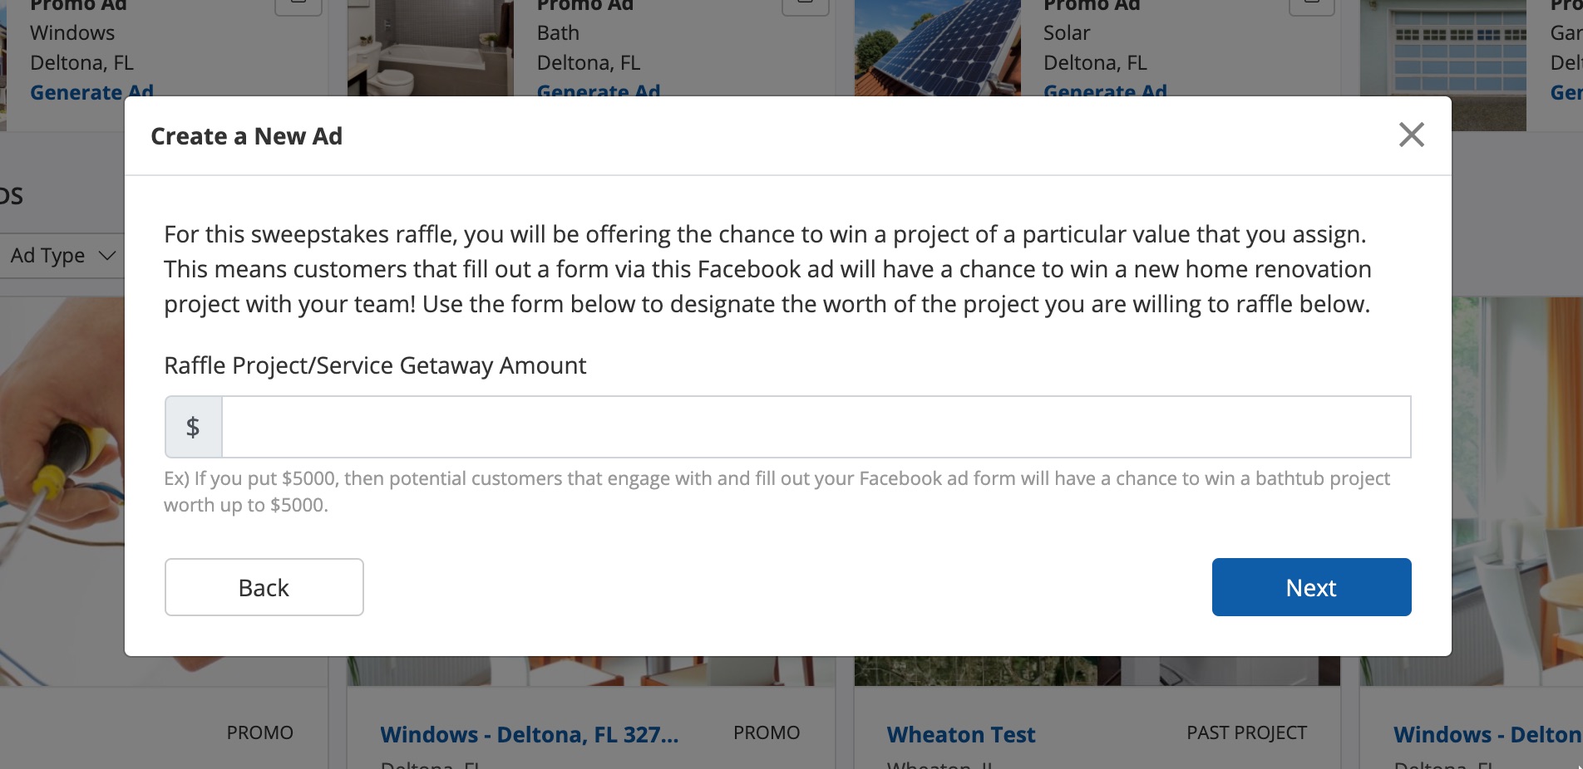Click Generate Ad under Solar promo
The image size is (1583, 769).
(x=1105, y=90)
